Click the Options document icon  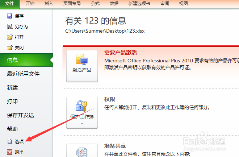10,141
